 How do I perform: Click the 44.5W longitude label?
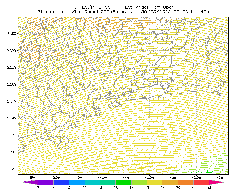click(x=103, y=177)
